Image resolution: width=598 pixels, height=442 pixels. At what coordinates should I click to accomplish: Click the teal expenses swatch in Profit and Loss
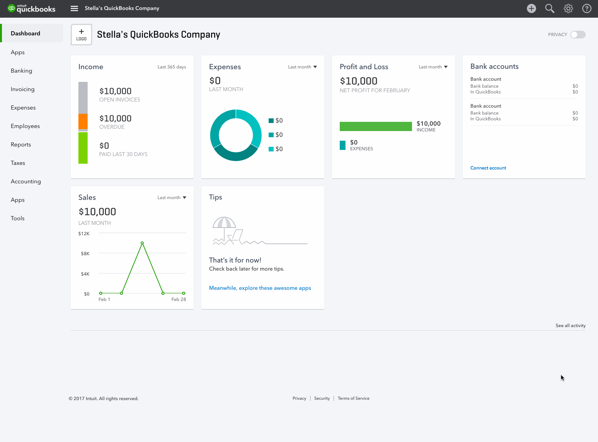(x=342, y=145)
